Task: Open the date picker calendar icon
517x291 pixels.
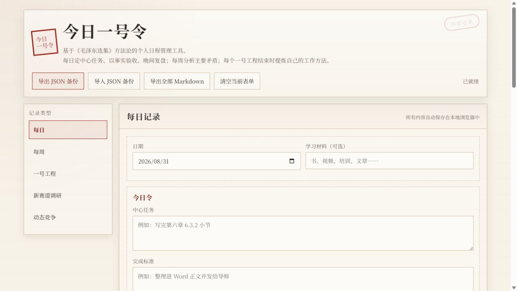Action: pyautogui.click(x=292, y=161)
